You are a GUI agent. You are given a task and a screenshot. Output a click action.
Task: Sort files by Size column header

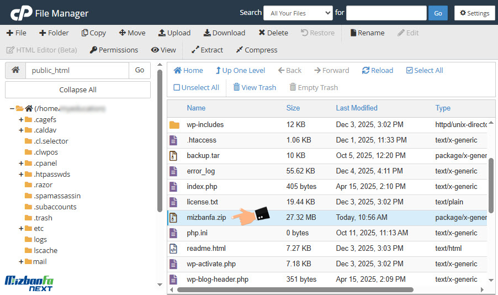click(293, 108)
